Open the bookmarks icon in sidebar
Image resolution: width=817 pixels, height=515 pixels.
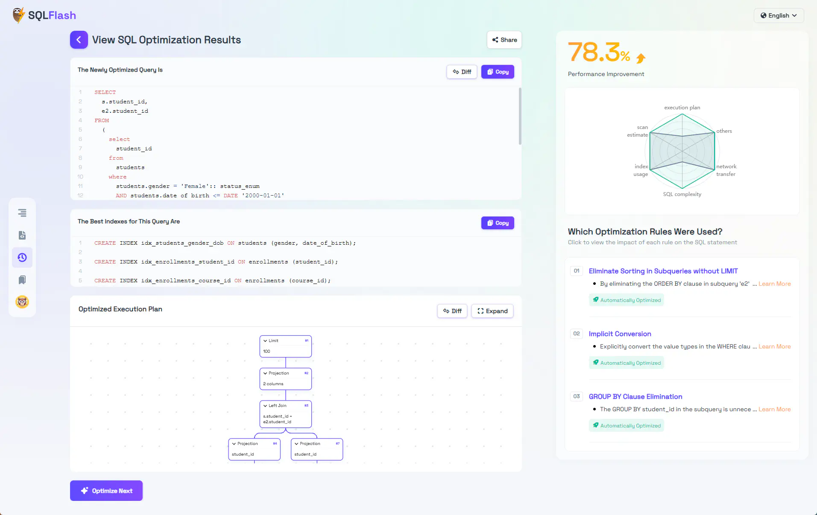click(22, 280)
